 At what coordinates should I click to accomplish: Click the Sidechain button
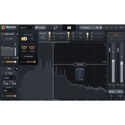click(28, 56)
